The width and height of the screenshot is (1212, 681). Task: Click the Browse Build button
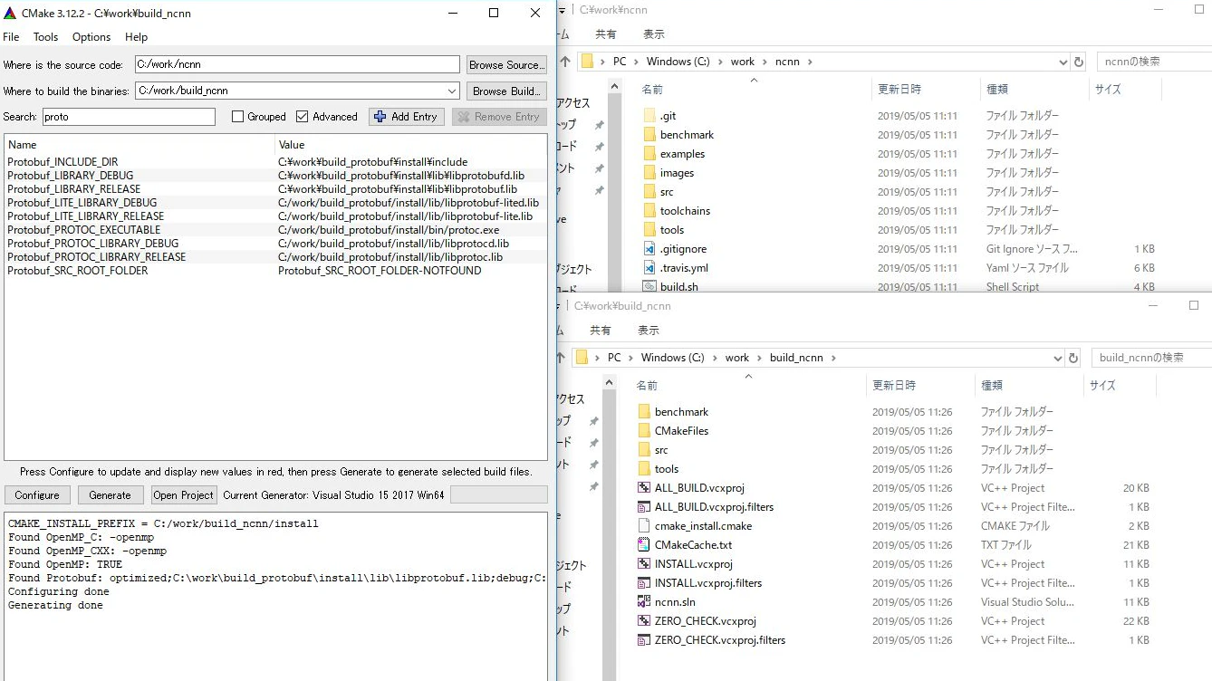[x=506, y=91]
